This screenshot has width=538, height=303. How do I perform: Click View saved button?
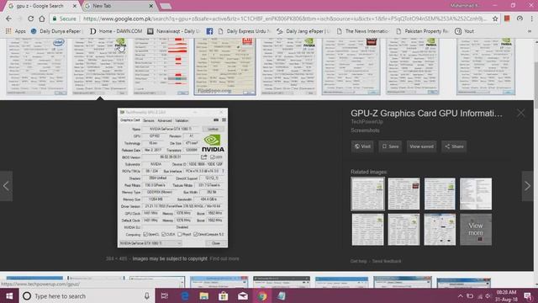click(x=421, y=146)
